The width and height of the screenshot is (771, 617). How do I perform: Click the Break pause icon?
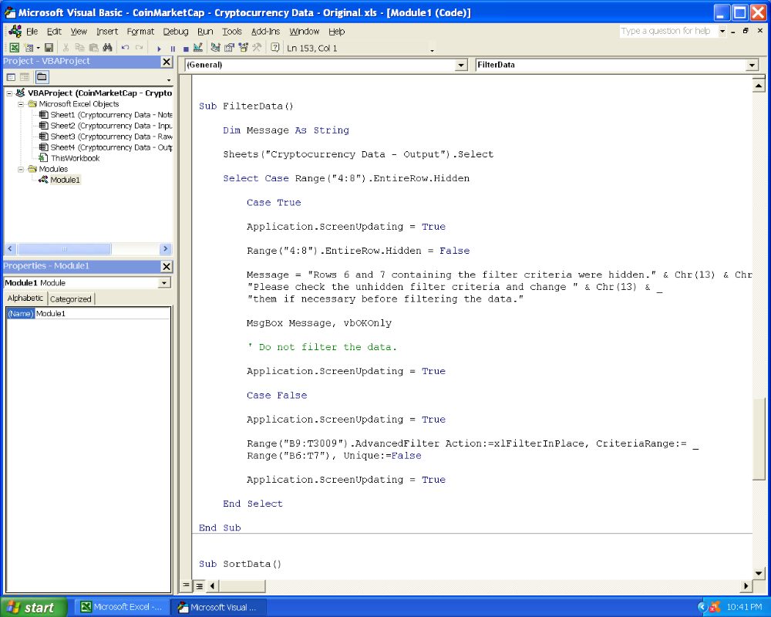pyautogui.click(x=173, y=49)
